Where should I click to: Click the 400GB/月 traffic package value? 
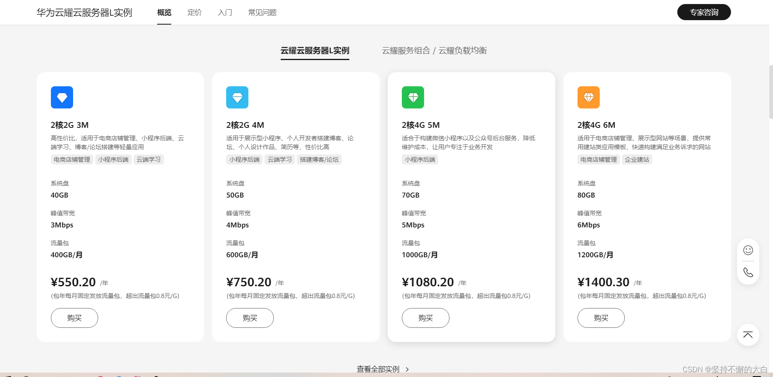[67, 255]
